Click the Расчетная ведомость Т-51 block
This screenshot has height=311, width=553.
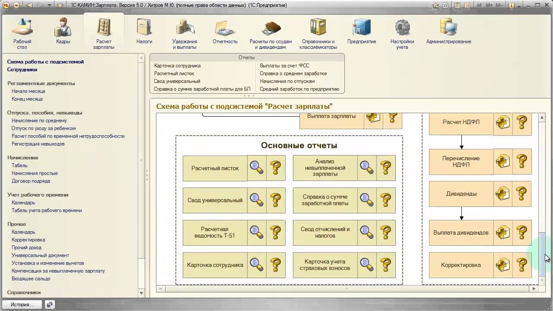[215, 233]
